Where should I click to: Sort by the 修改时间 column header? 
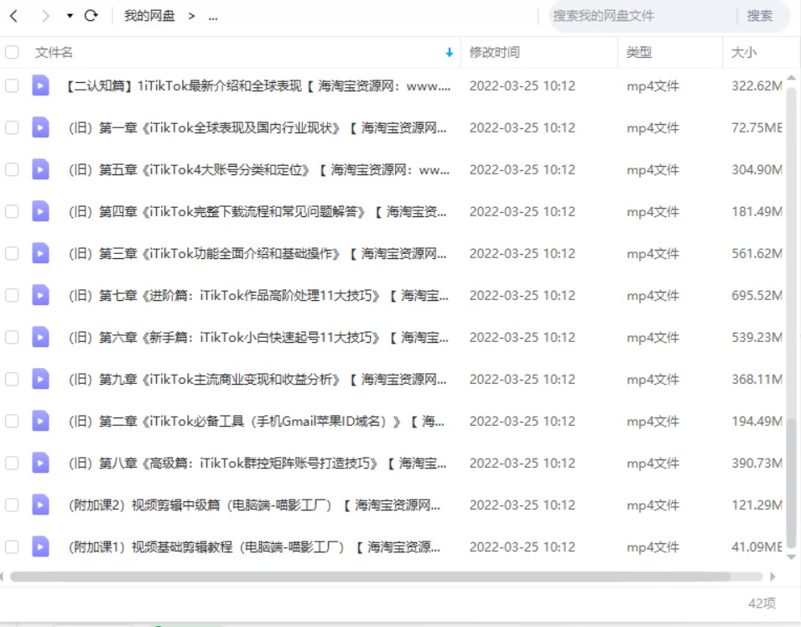pos(494,52)
